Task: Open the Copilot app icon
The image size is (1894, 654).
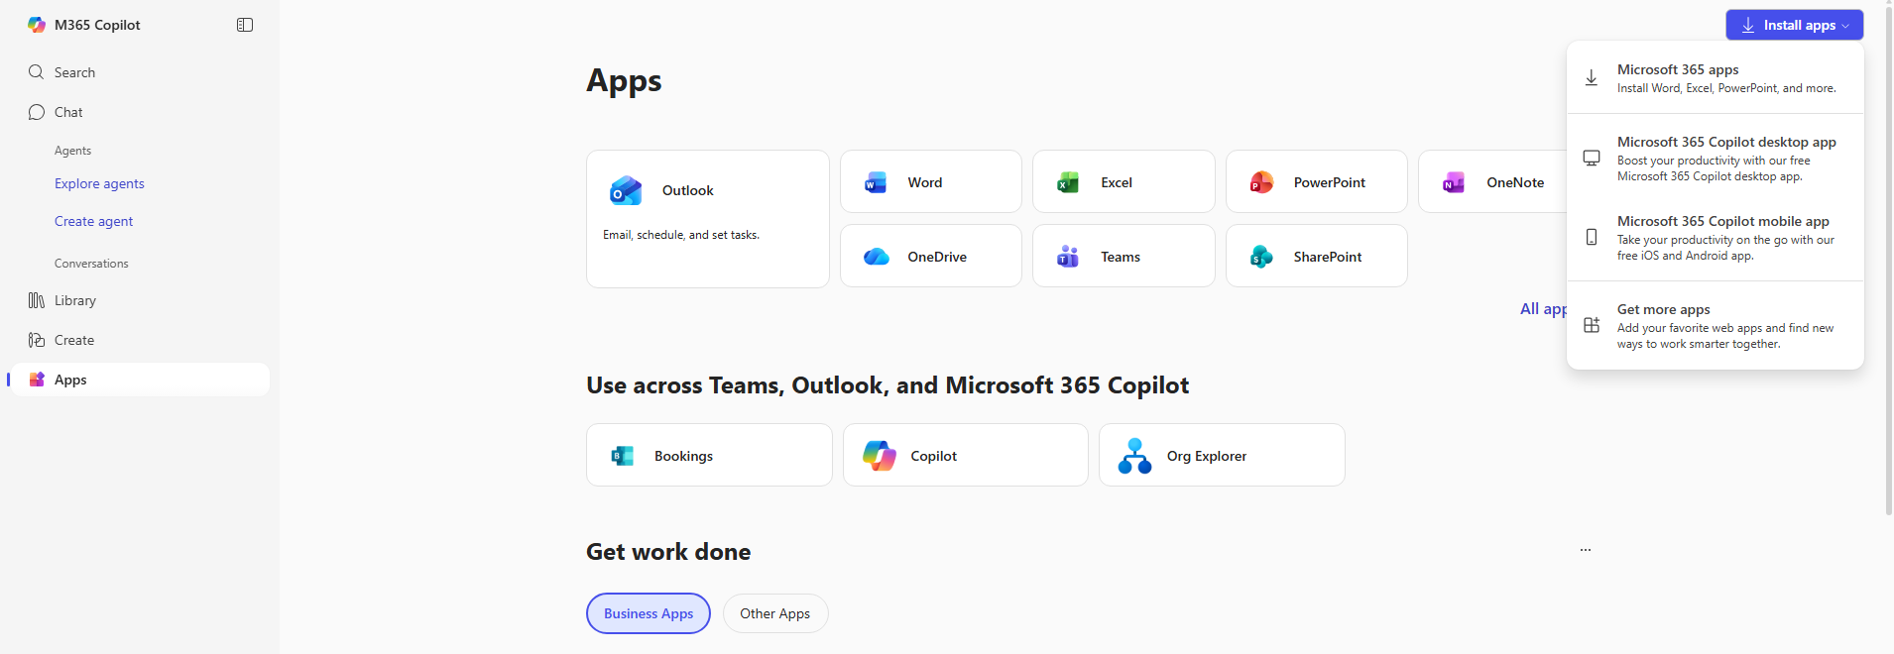Action: [x=880, y=456]
